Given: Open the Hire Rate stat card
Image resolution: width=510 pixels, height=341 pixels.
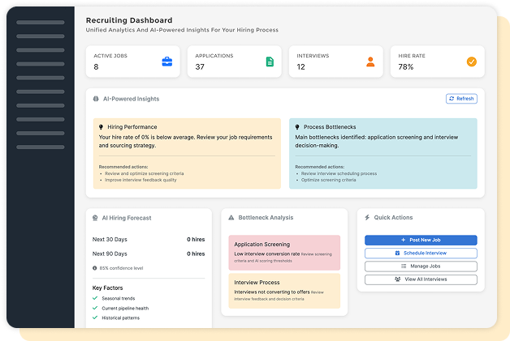Looking at the screenshot, I should coord(437,62).
